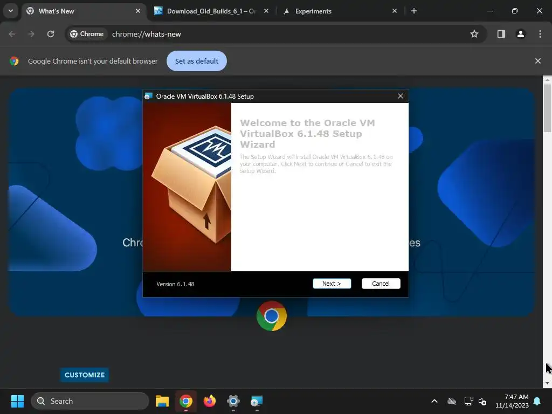Close the Experiments tab
552x414 pixels.
pyautogui.click(x=394, y=11)
